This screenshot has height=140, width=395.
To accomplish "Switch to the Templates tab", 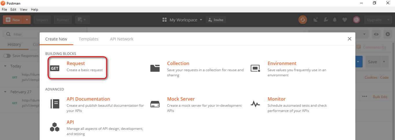I will [88, 39].
